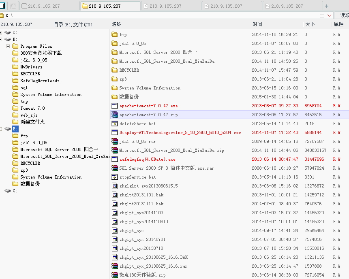Click the 读取 button
This screenshot has width=349, height=279.
point(342,15)
